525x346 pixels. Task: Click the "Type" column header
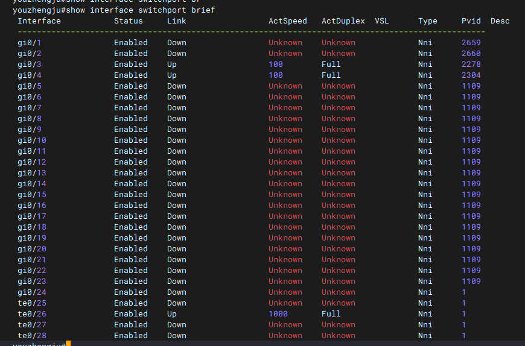428,21
